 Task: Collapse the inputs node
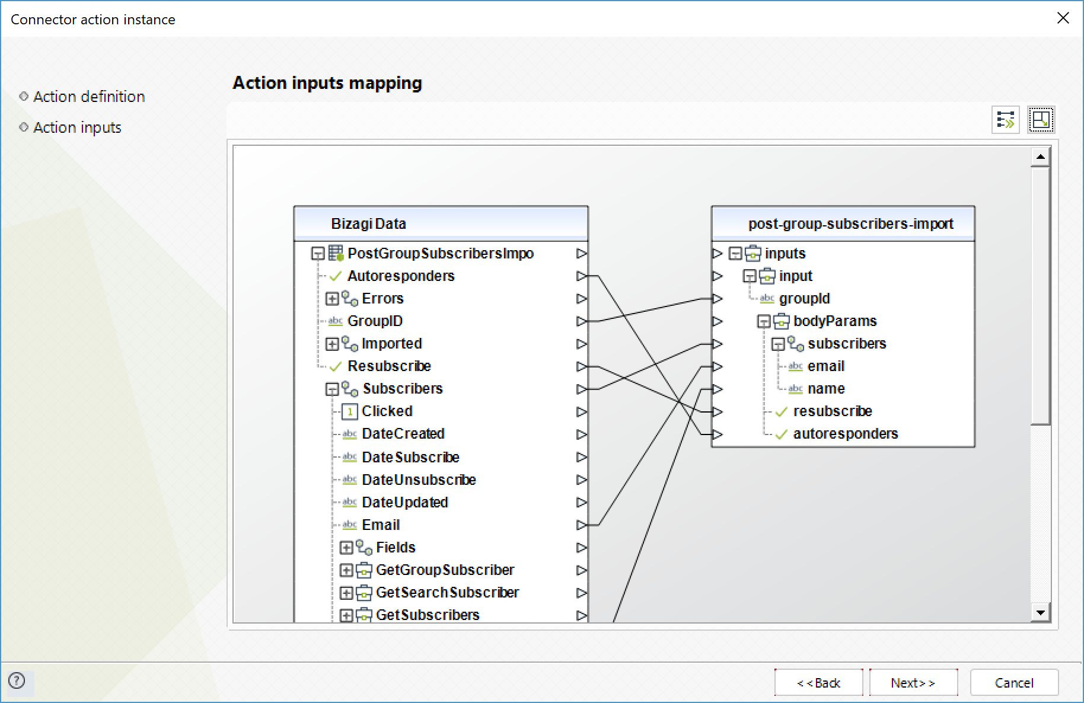[x=735, y=254]
